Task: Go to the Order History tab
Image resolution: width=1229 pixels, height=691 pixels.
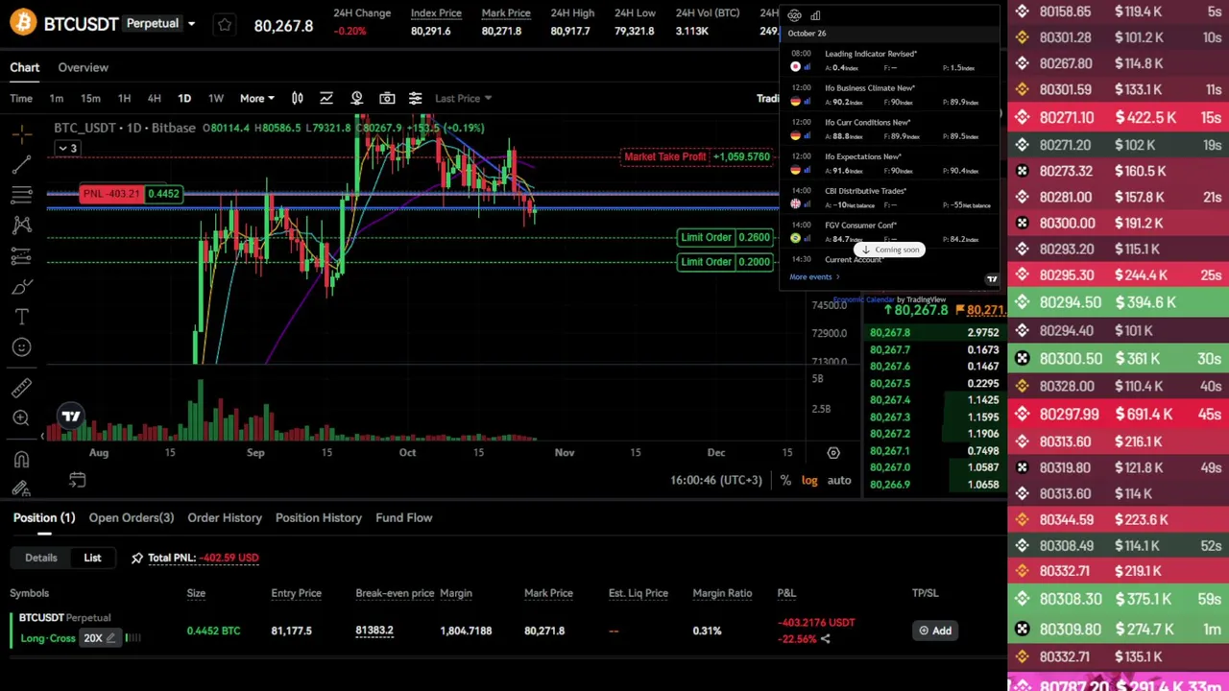Action: click(x=225, y=517)
